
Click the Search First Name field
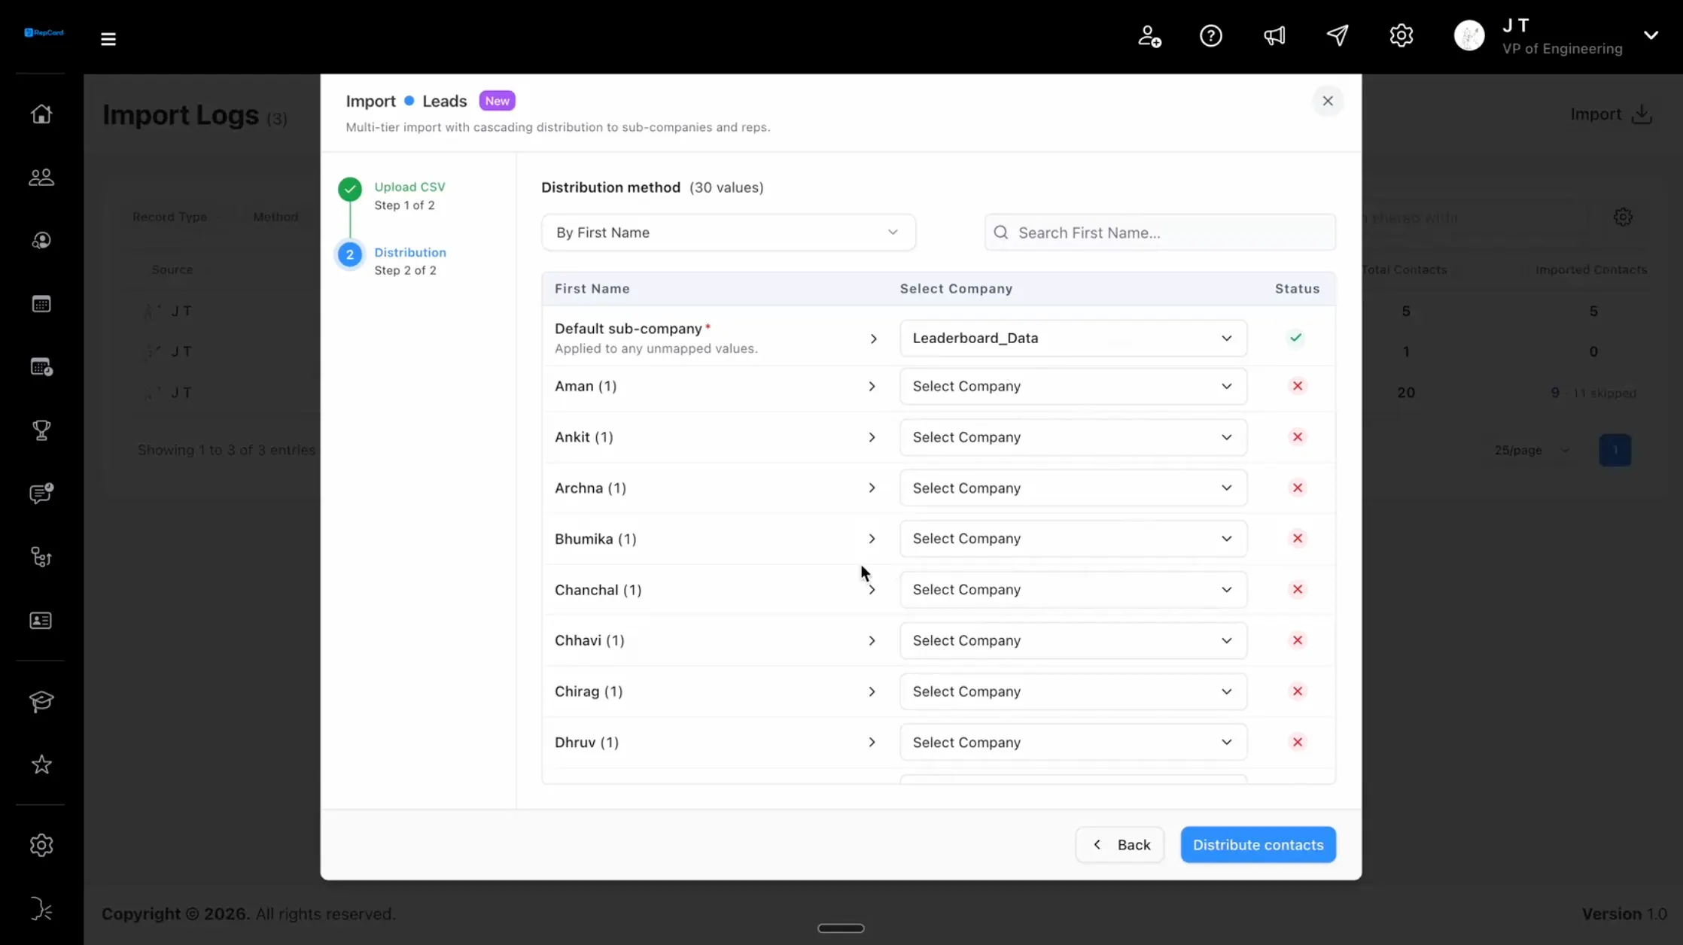1160,232
